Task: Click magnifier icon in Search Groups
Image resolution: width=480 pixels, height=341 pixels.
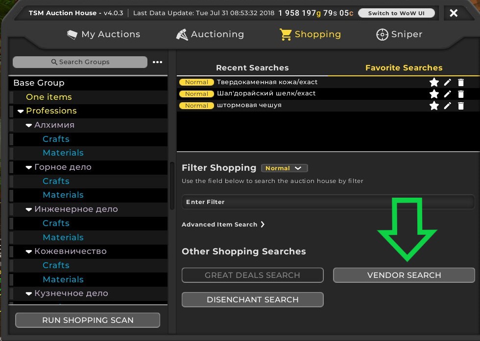Action: click(x=54, y=62)
